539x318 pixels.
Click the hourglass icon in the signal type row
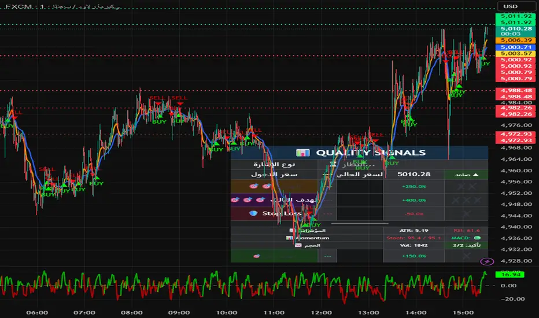(x=333, y=164)
